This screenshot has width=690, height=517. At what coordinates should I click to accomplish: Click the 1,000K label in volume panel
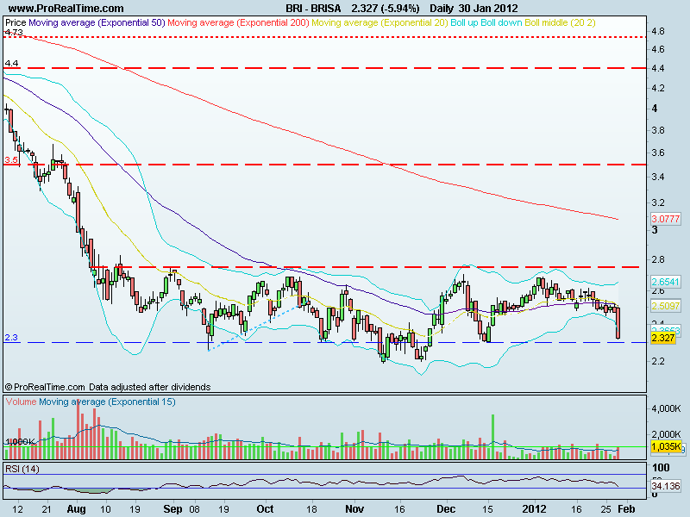pos(20,441)
